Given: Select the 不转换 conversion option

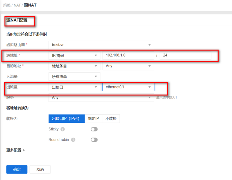Looking at the screenshot, I should [x=111, y=119].
